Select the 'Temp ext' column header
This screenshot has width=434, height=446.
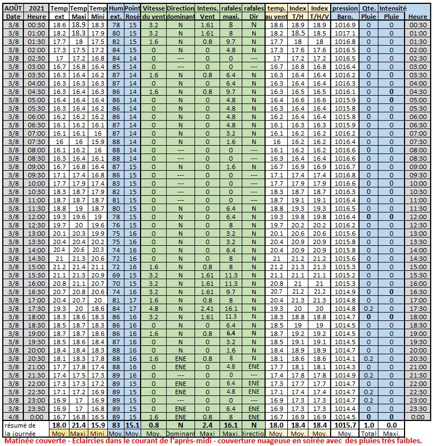click(58, 13)
